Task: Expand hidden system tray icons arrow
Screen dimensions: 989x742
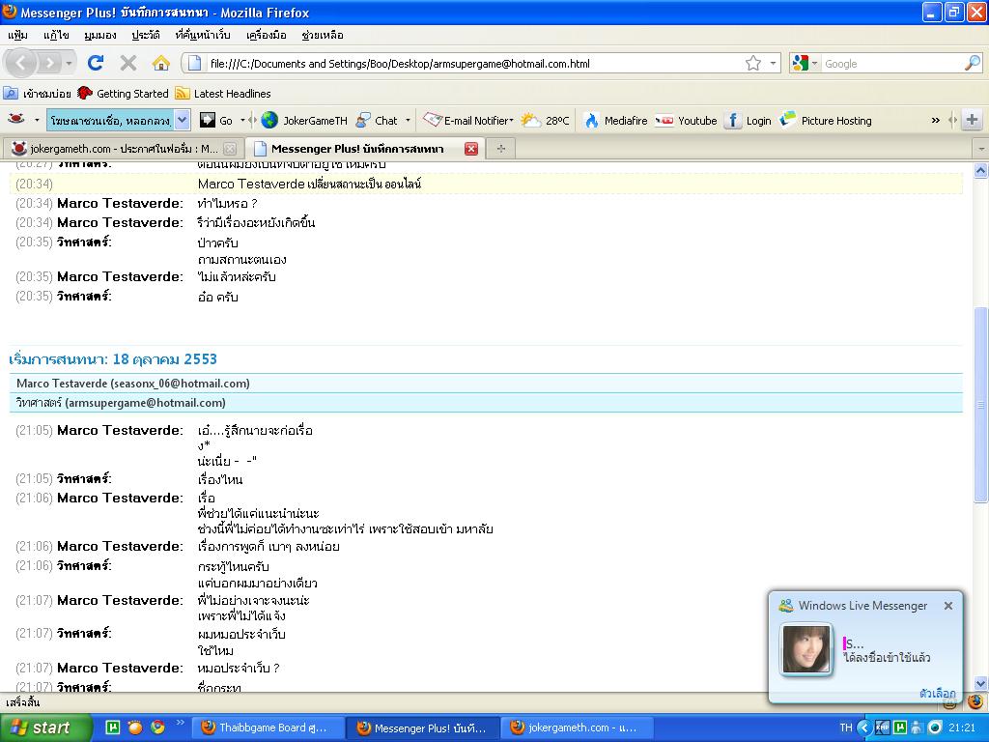Action: pyautogui.click(x=863, y=728)
